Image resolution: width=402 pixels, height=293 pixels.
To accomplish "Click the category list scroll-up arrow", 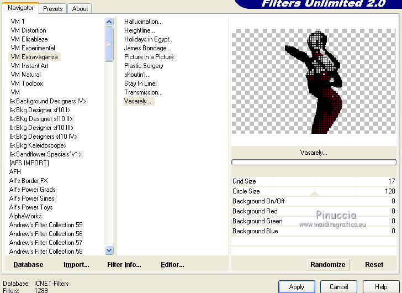I will pos(109,22).
